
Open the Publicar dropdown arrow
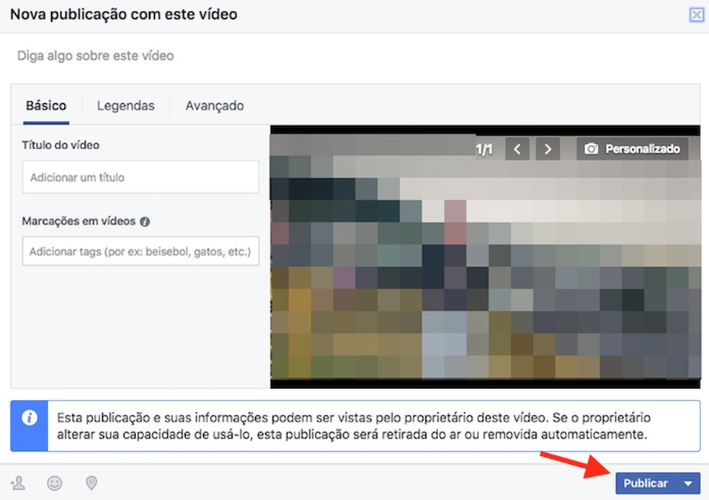[x=687, y=483]
